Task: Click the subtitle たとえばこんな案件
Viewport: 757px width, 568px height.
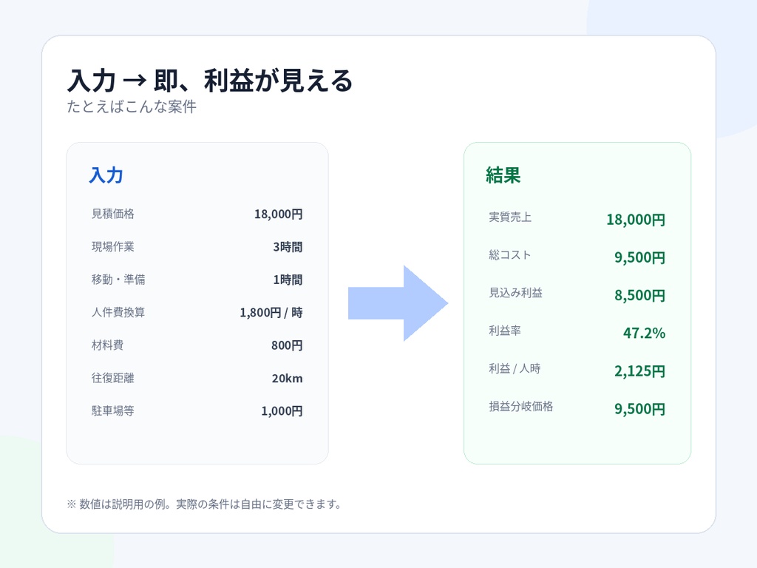Action: pos(132,106)
